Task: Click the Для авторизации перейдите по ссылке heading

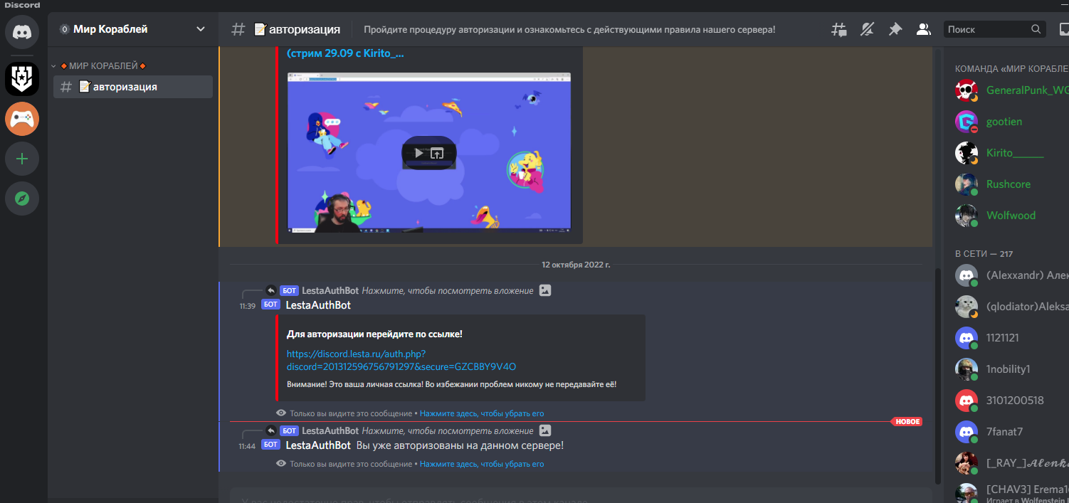Action: click(374, 334)
